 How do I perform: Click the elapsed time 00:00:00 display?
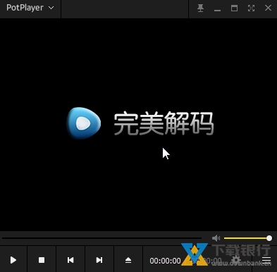165,261
